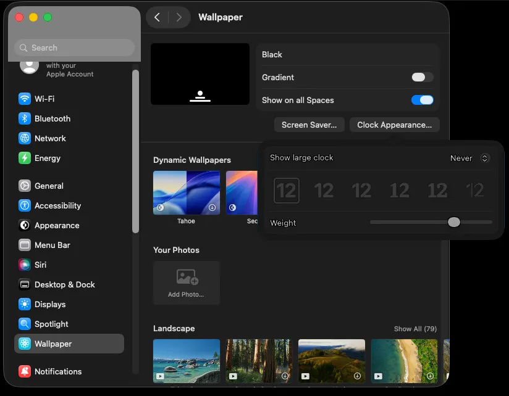This screenshot has width=509, height=396.
Task: Click the Accessibility icon in sidebar
Action: point(25,205)
